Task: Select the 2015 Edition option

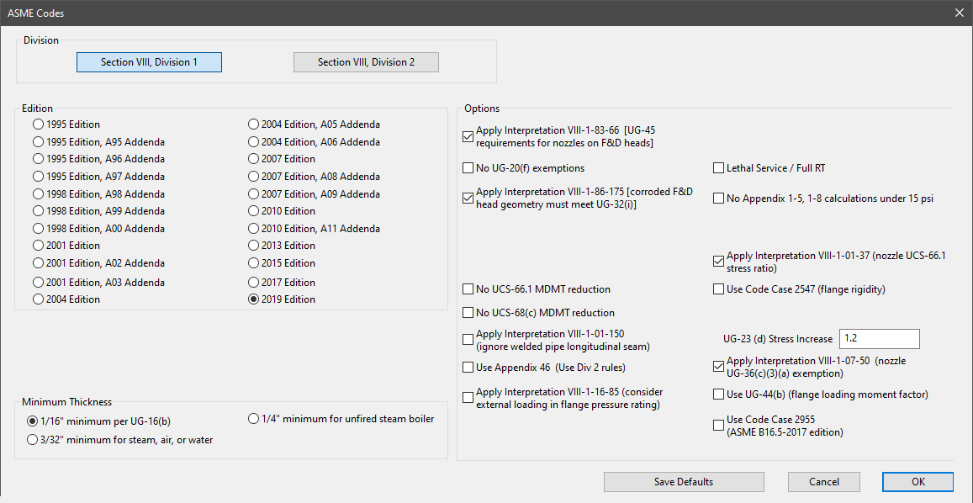Action: [253, 262]
